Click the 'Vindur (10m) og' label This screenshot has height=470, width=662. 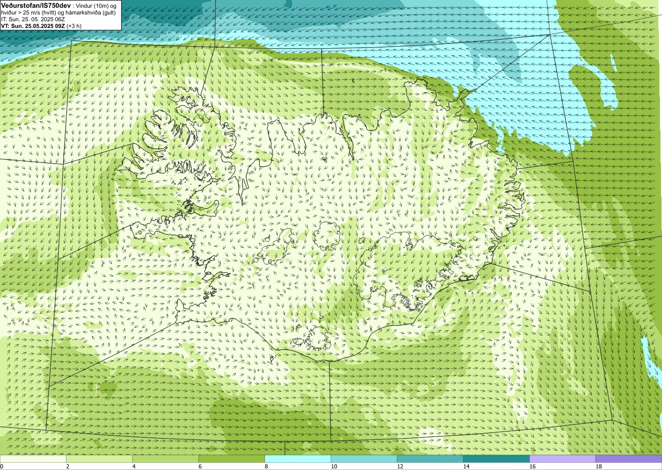97,6
